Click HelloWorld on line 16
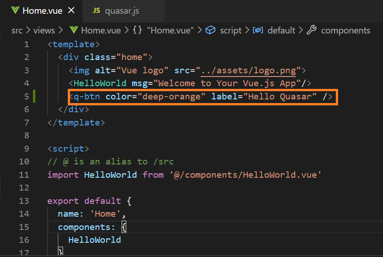Image resolution: width=383 pixels, height=257 pixels. point(94,240)
